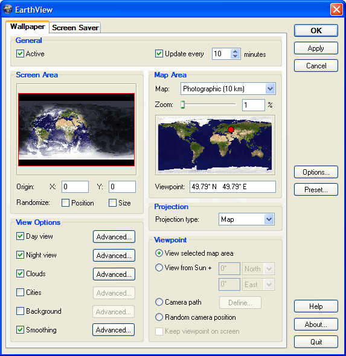This screenshot has width=346, height=356.
Task: Click the Viewpoint coordinates field
Action: 233,187
